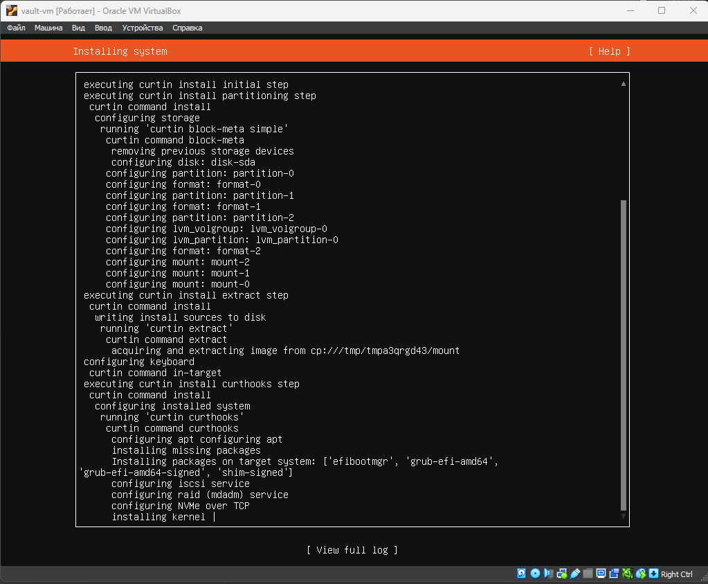The width and height of the screenshot is (708, 584).
Task: Click the USB devices status icon
Action: click(575, 574)
